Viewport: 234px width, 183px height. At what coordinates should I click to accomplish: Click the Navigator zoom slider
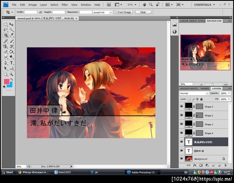213,84
